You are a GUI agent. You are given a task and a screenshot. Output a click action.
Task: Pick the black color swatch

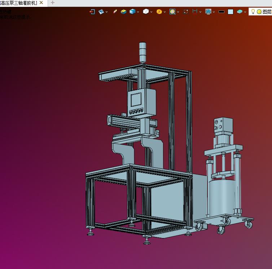[x=221, y=12]
